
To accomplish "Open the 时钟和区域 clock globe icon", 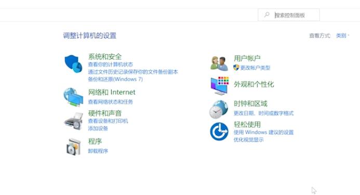I will point(219,109).
